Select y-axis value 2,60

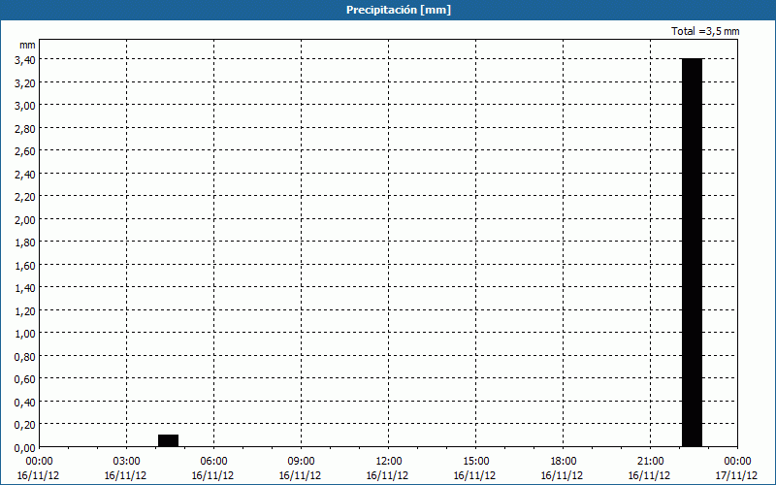(x=25, y=151)
